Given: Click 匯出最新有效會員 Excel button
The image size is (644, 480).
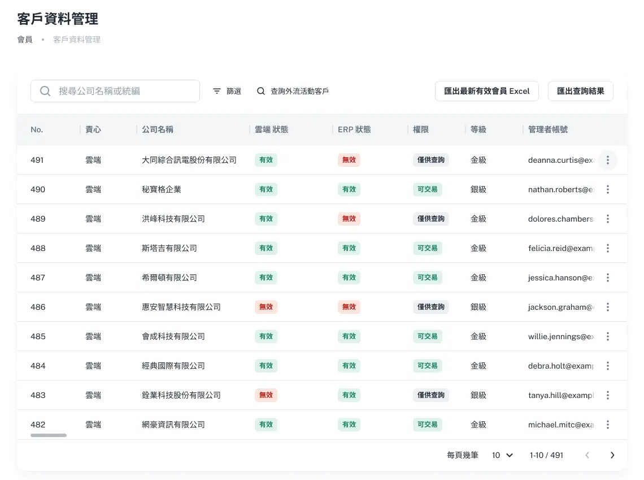Looking at the screenshot, I should [487, 91].
